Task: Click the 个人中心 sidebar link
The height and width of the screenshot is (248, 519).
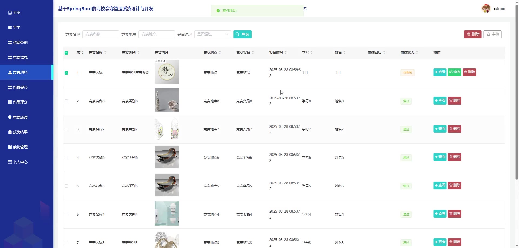Action: [x=20, y=162]
